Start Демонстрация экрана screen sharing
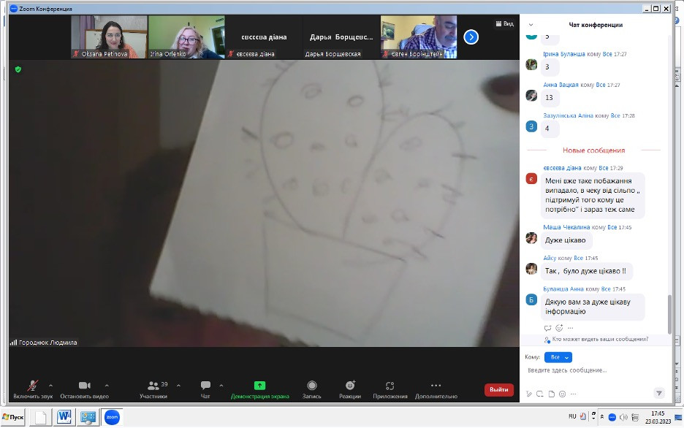 pos(259,389)
